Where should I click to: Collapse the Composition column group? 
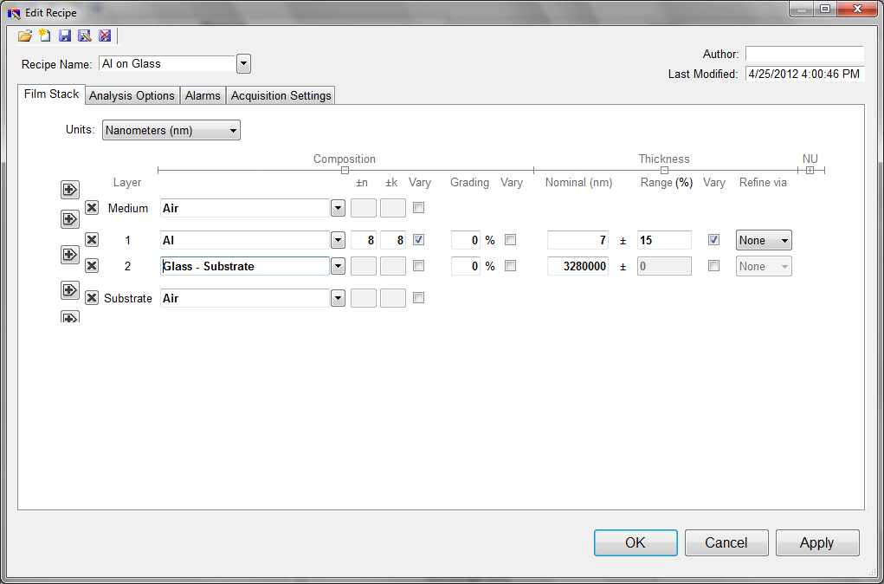pos(345,170)
